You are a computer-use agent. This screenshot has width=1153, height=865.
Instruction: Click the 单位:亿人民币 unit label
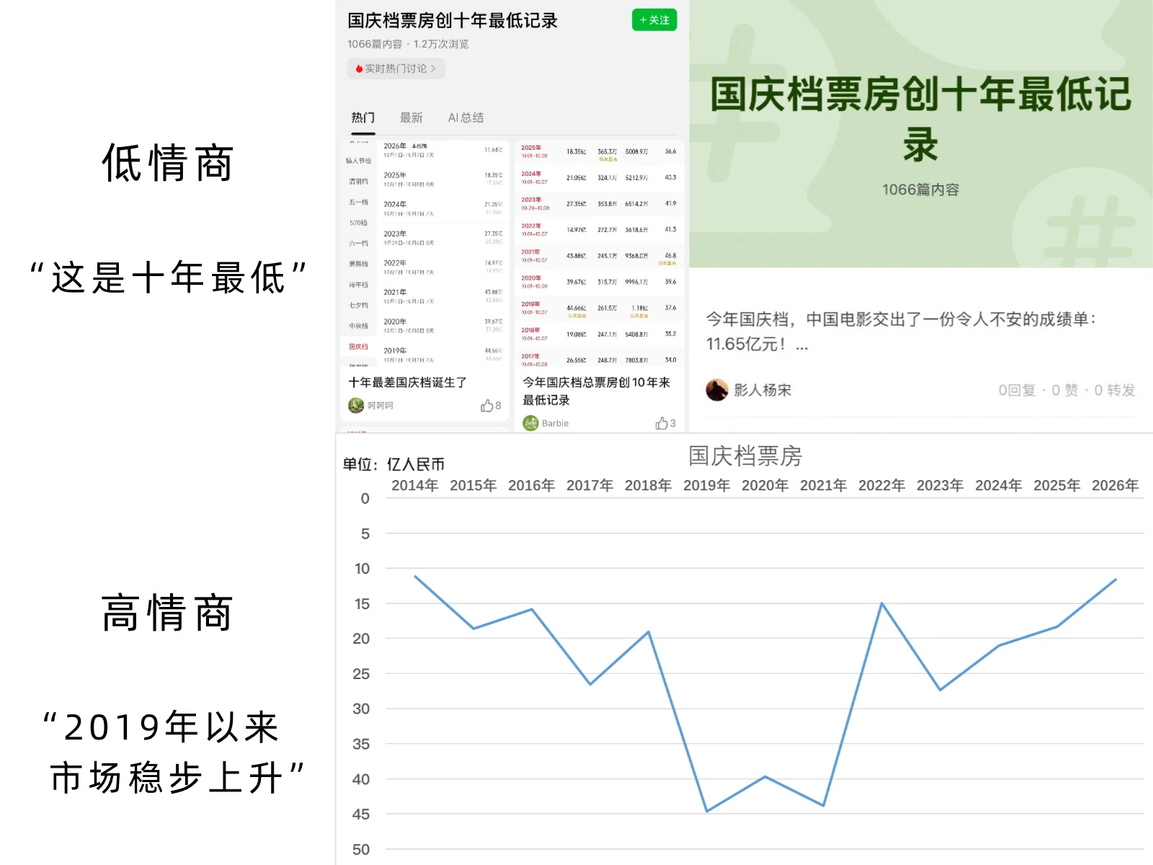click(393, 464)
